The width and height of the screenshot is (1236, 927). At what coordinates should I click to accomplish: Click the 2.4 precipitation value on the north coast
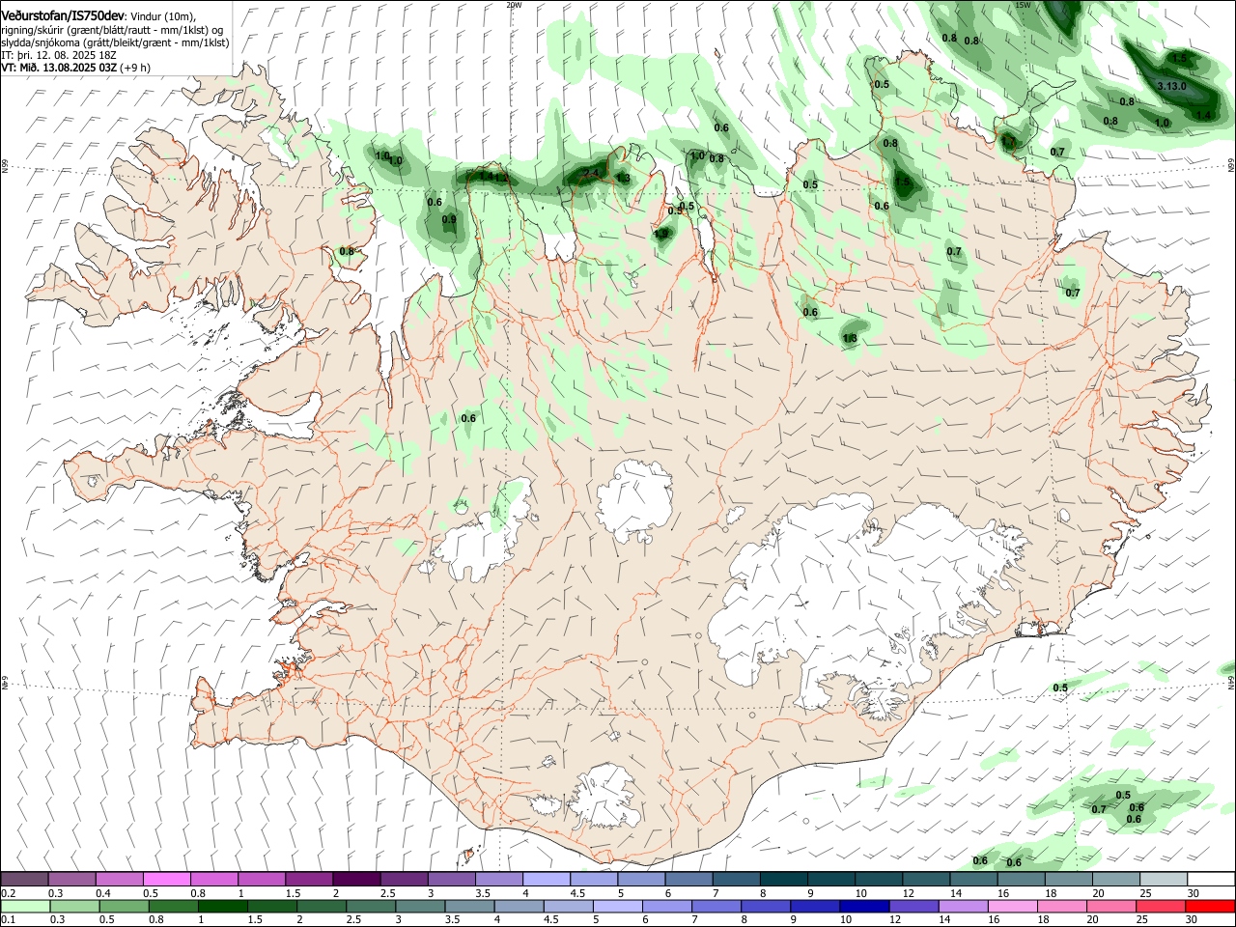[x=591, y=173]
